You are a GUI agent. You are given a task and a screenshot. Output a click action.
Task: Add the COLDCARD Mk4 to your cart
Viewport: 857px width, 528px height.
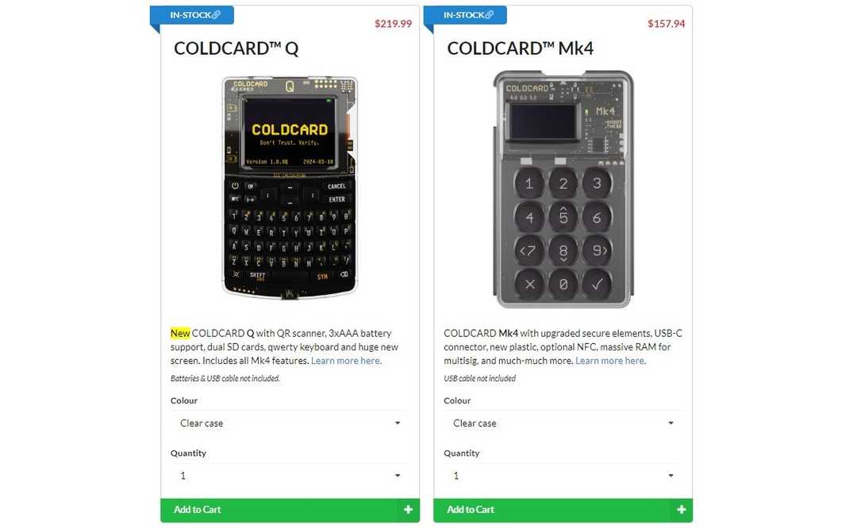[x=563, y=510]
